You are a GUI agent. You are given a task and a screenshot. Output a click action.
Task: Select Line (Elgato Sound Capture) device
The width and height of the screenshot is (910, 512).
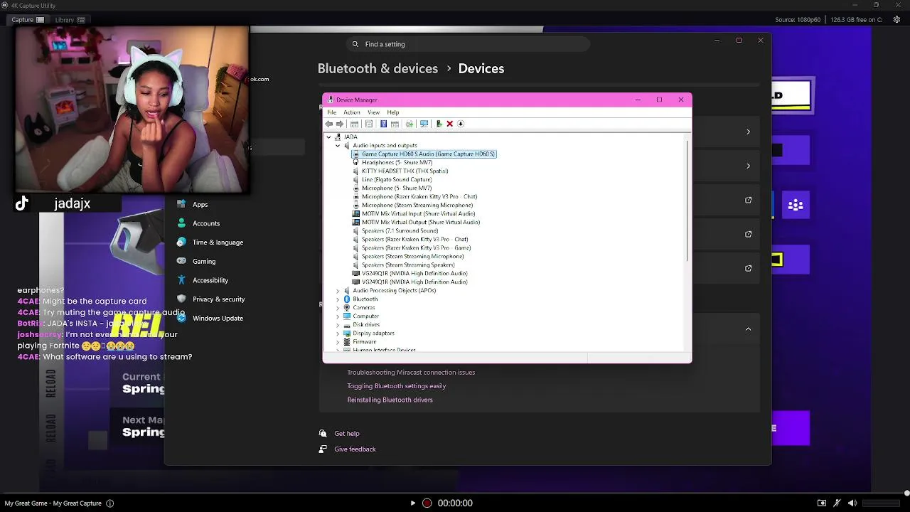pyautogui.click(x=397, y=179)
